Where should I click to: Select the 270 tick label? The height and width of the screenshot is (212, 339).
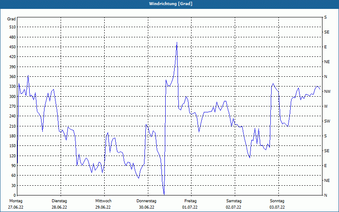click(12, 106)
